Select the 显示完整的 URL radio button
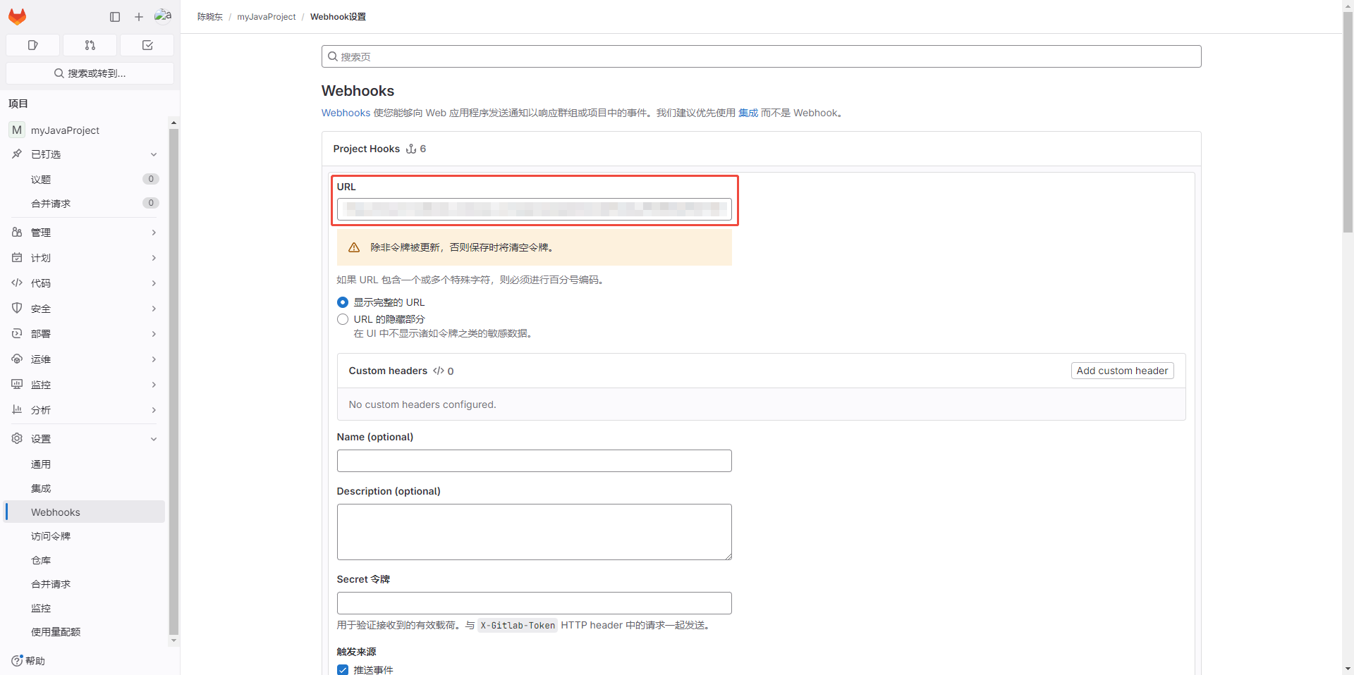Screen dimensions: 1354x675 click(x=343, y=302)
